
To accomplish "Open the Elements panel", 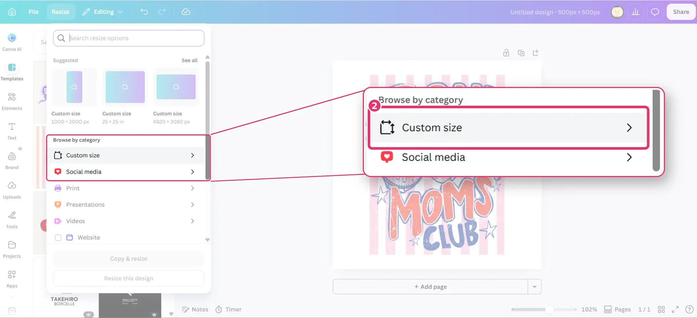I will click(x=12, y=101).
